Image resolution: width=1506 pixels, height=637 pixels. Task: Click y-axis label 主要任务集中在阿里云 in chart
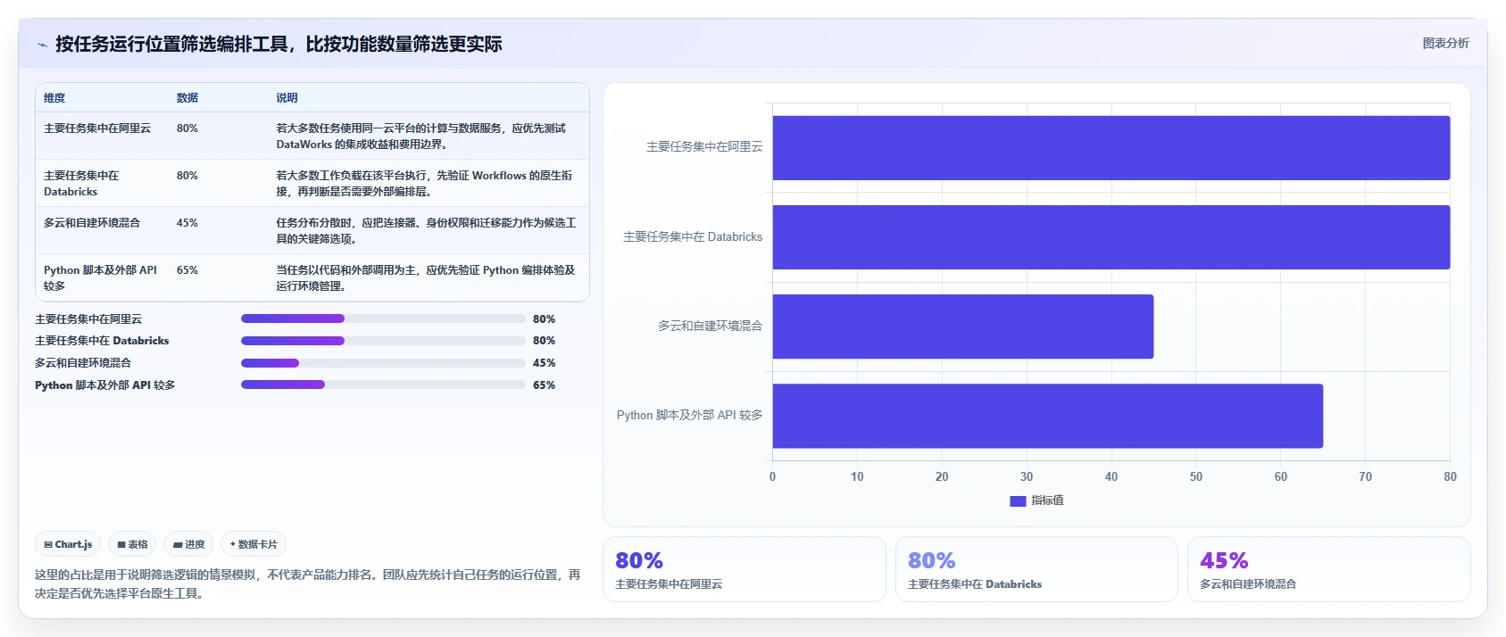click(x=704, y=147)
